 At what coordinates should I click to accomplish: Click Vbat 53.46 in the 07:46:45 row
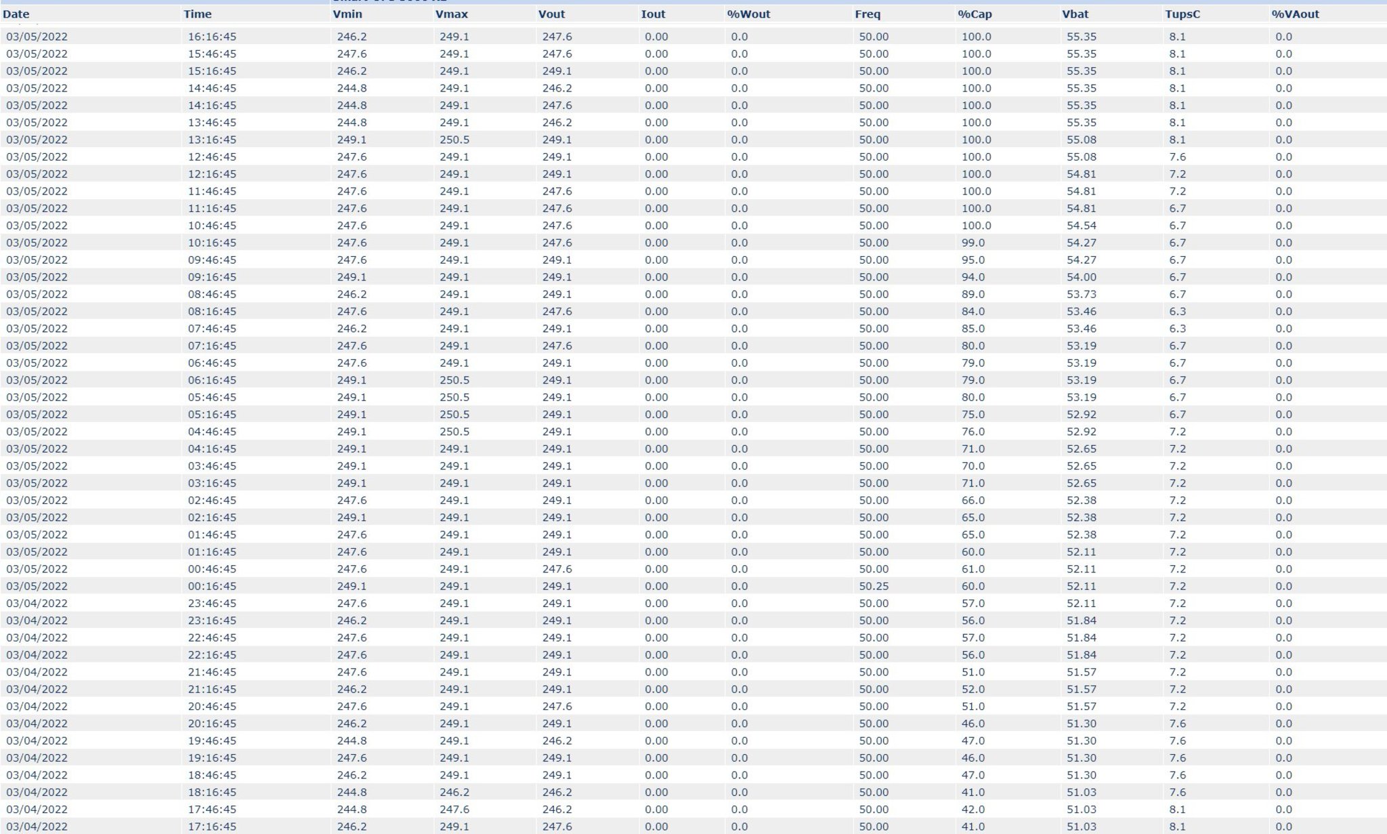coord(1082,329)
